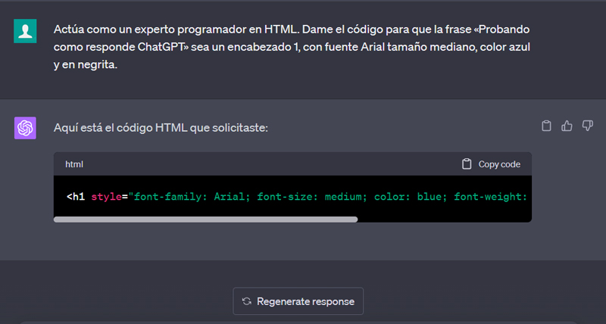Click the user prompt starting 'Actúa como un experto'

(292, 47)
